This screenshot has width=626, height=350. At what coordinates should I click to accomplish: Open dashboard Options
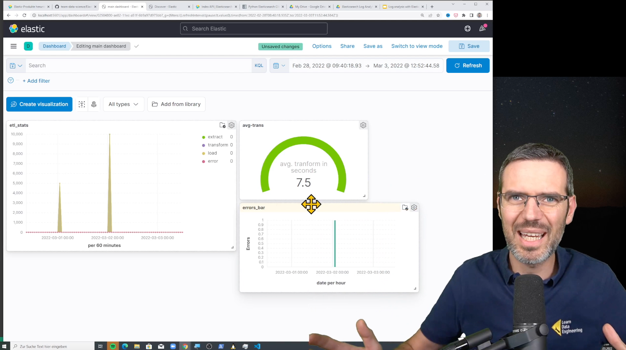click(322, 46)
